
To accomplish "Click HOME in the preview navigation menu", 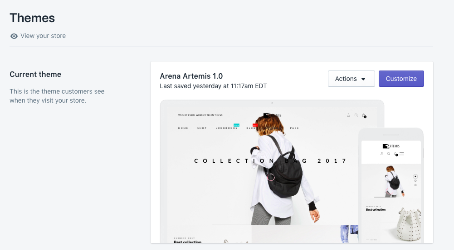I will pyautogui.click(x=183, y=128).
